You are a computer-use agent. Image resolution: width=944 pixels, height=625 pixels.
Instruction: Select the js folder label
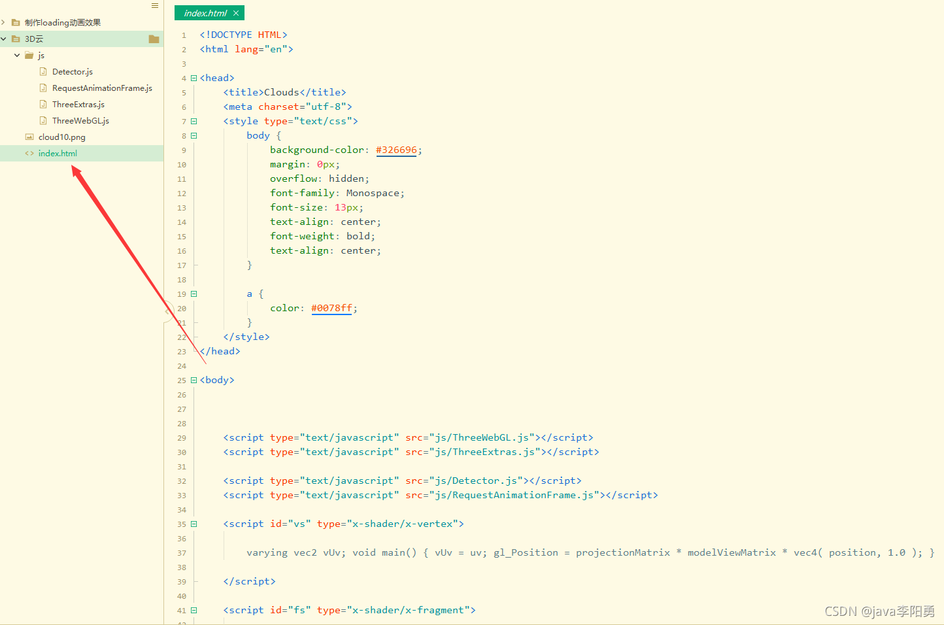41,55
